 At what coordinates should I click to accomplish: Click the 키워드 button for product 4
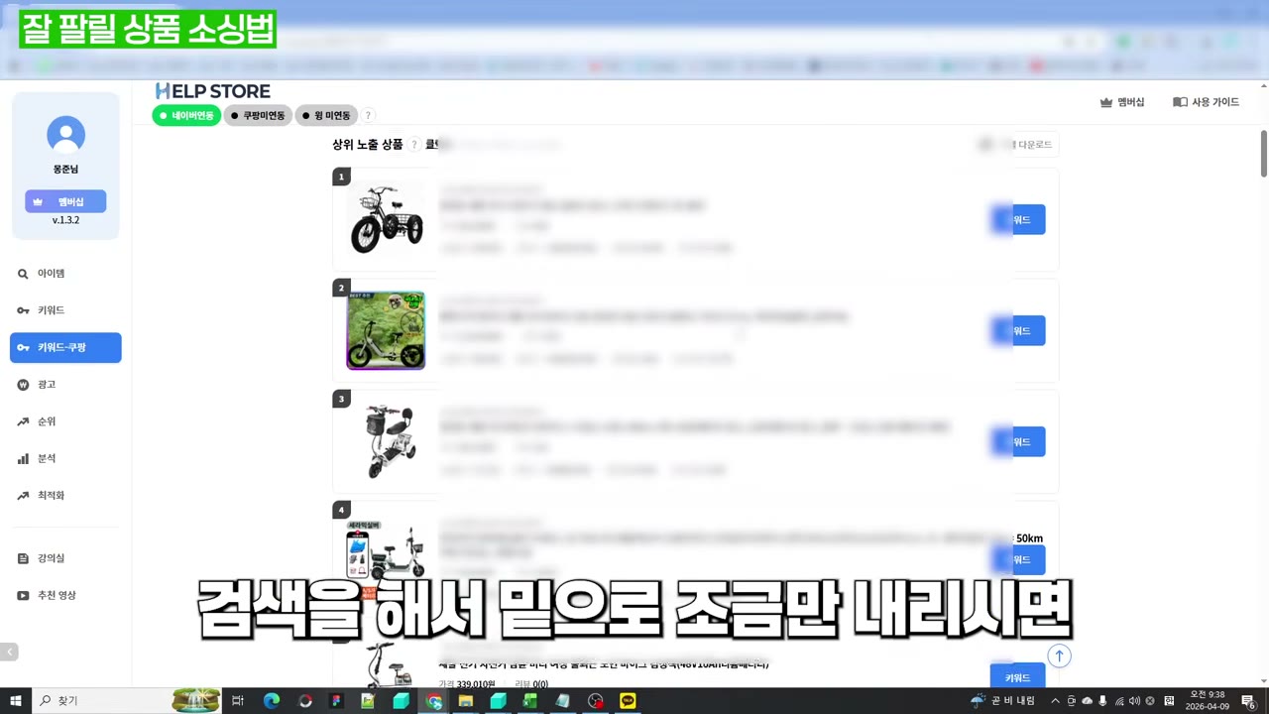[1018, 559]
